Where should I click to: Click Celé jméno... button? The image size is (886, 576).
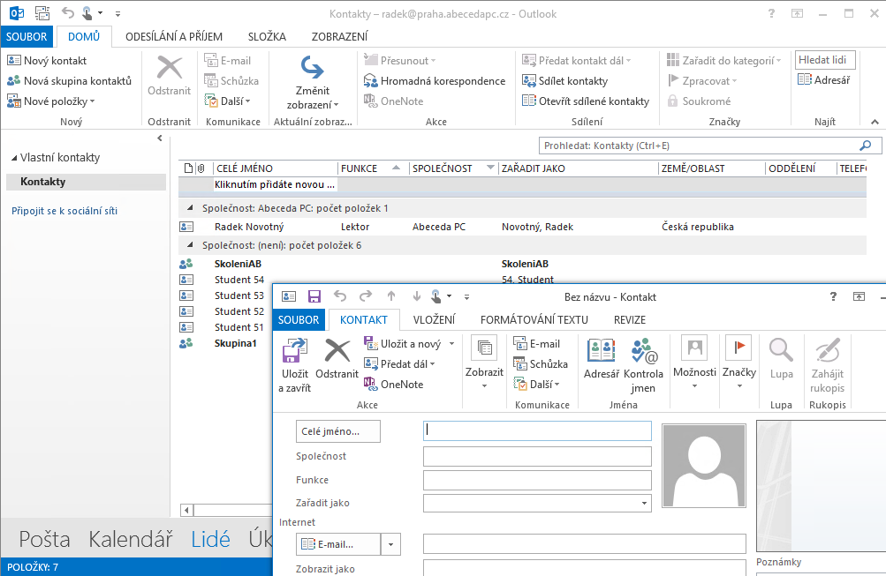click(338, 431)
